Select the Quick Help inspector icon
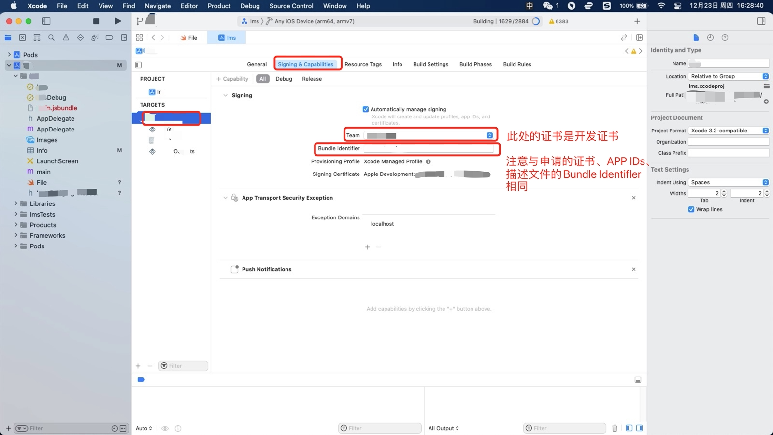The image size is (773, 435). click(x=725, y=37)
